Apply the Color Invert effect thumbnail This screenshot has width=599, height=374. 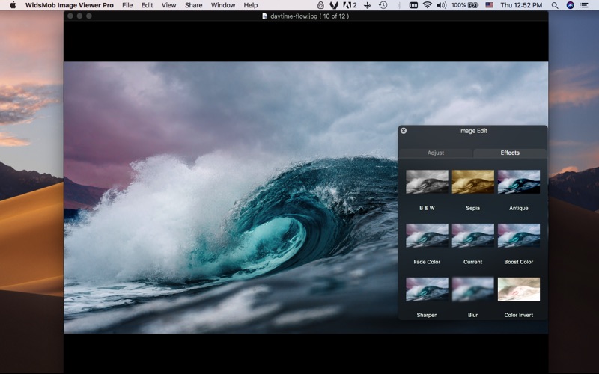coord(519,289)
